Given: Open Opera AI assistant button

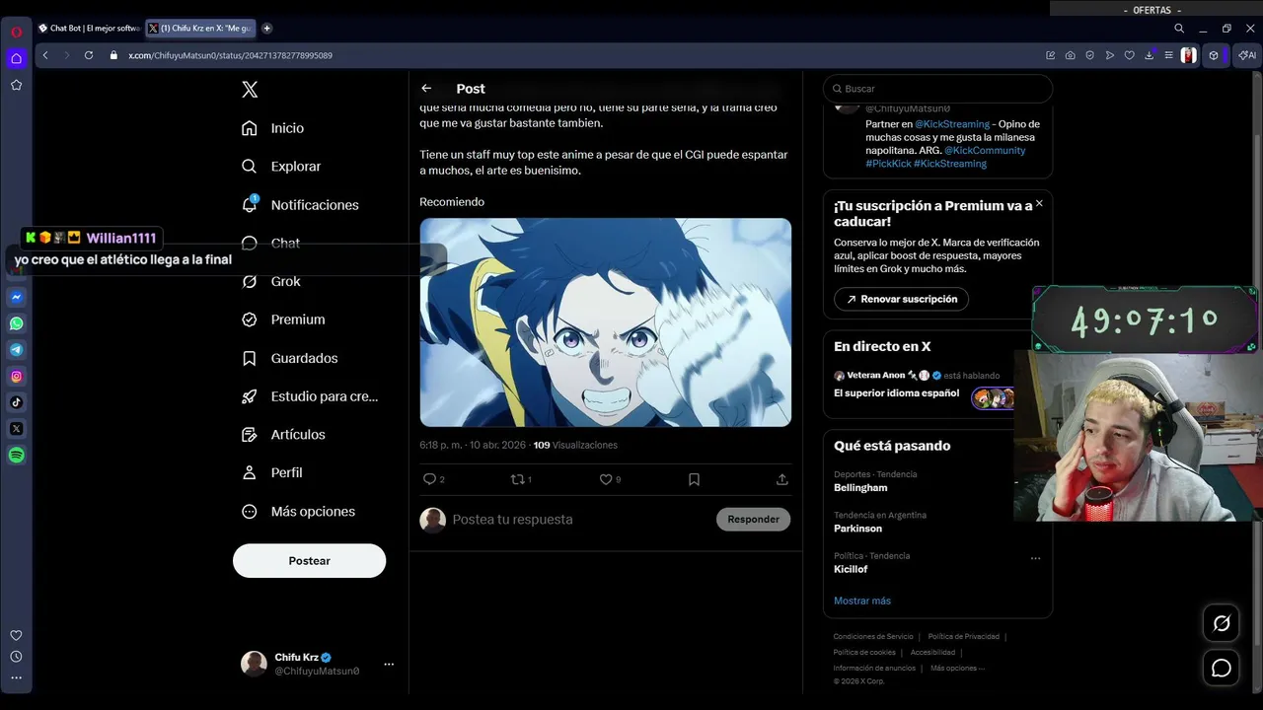Looking at the screenshot, I should point(1246,55).
